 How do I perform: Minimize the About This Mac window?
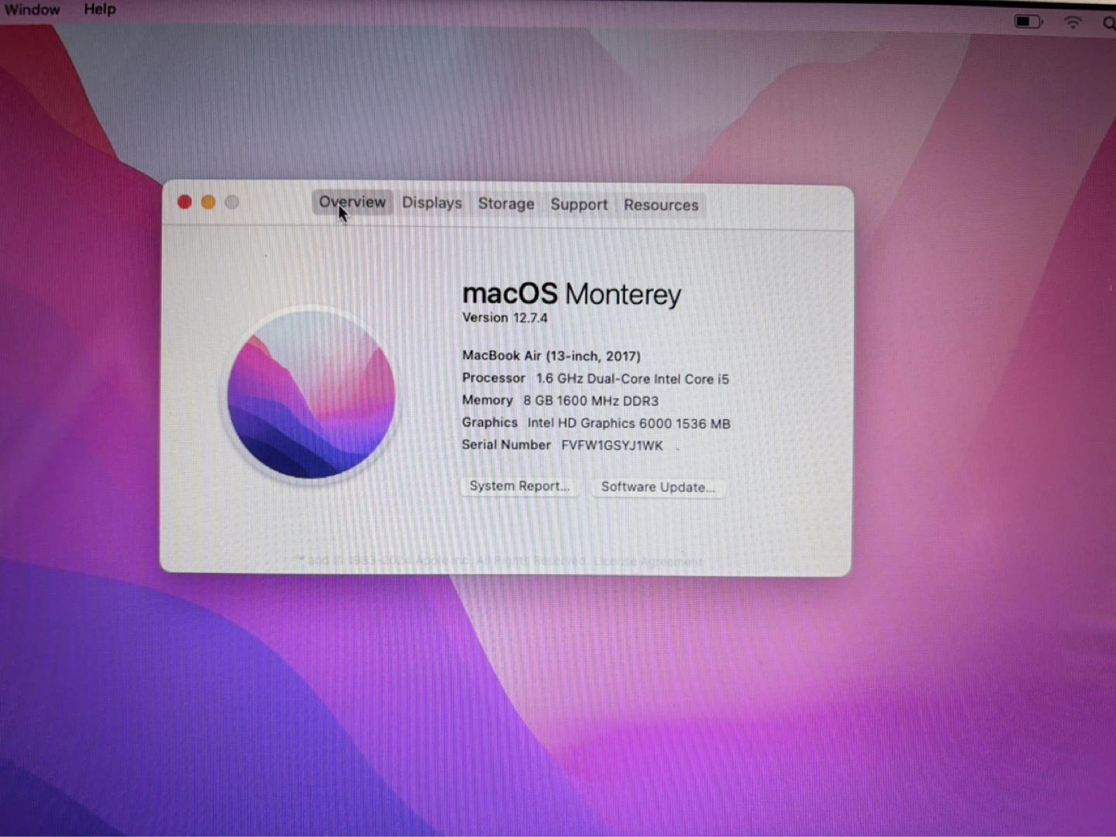[208, 202]
